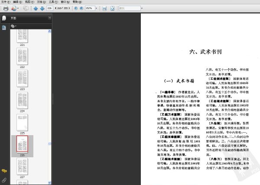Select page thumbnail 223

pos(22,78)
